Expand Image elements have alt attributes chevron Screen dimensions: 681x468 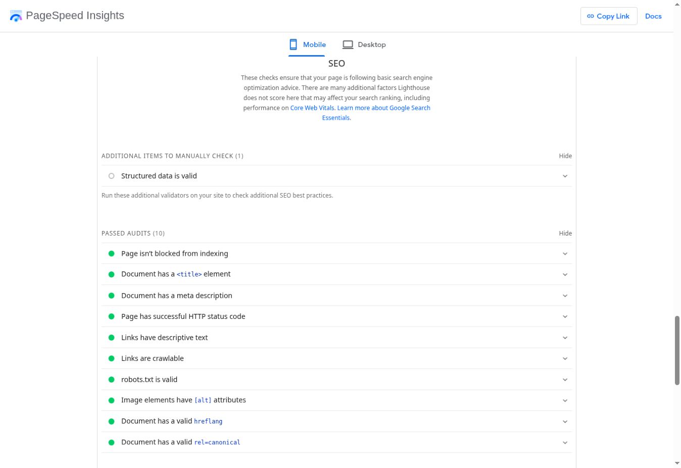click(x=565, y=400)
